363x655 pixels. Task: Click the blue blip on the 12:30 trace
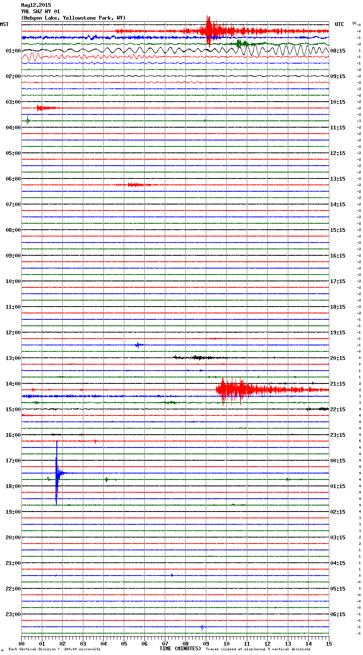tap(139, 345)
